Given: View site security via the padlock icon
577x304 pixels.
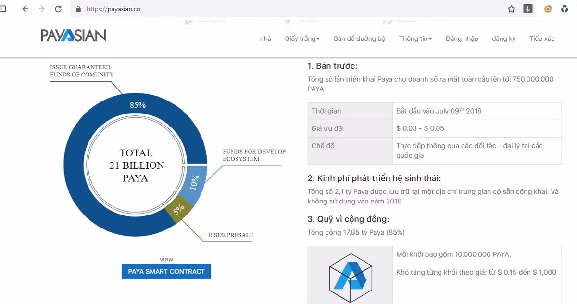Looking at the screenshot, I should [78, 9].
